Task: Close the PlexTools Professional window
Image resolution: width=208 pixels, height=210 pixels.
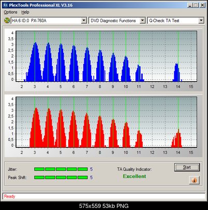Action: click(x=202, y=5)
